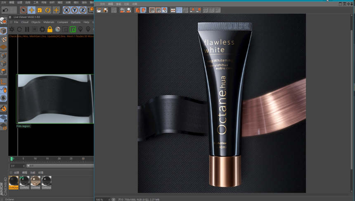The image size is (355, 201).
Task: Click the Tweak mode mouse icon
Action: 3,90
